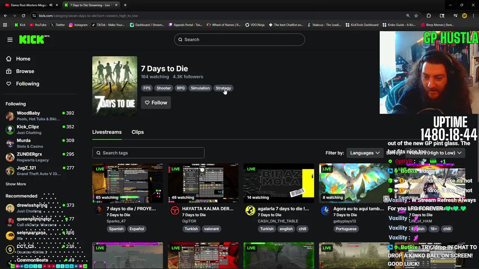Click CASH_ON_THE_TABLE streamer avatar
Image resolution: width=479 pixels, height=269 pixels.
250,210
